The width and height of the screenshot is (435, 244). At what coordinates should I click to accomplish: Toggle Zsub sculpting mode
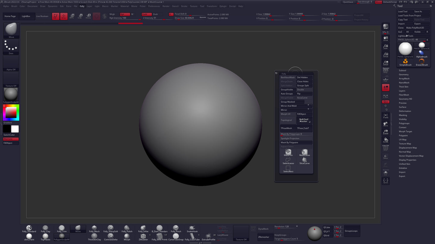point(155,14)
